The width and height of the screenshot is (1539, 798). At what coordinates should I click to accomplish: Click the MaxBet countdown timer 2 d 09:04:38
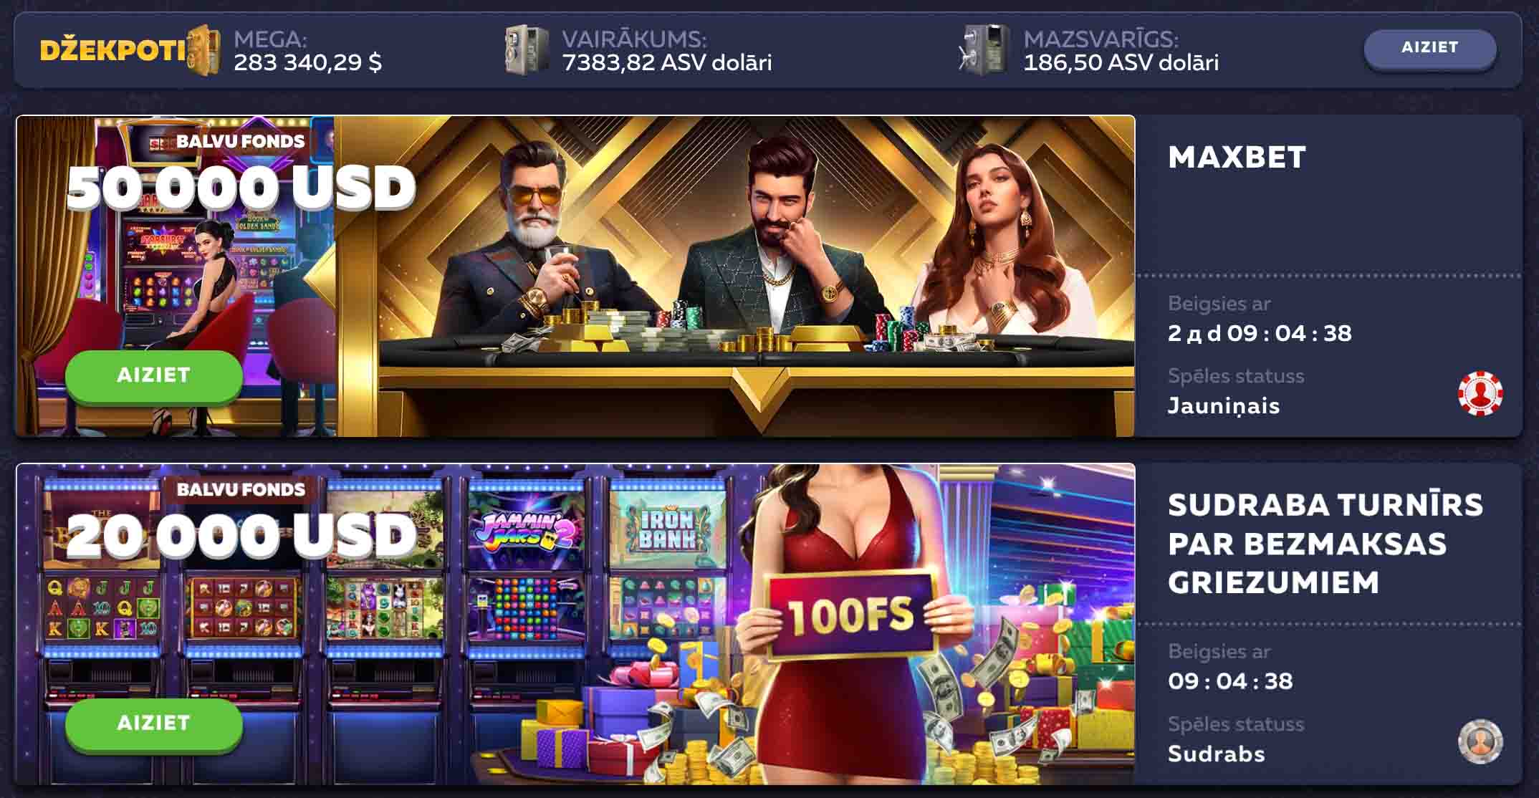1260,333
